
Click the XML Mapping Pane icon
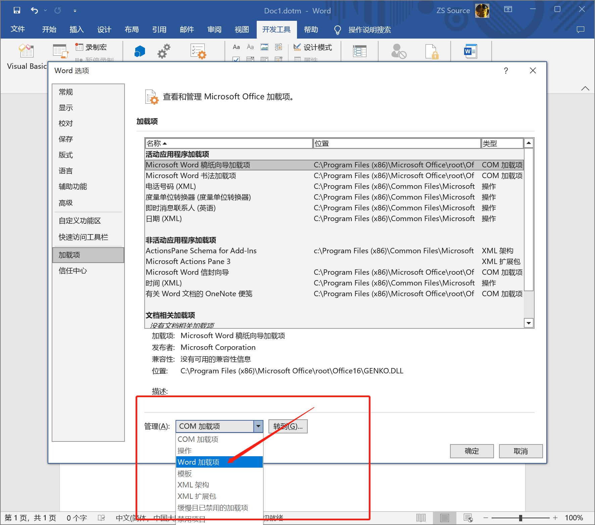[x=359, y=51]
